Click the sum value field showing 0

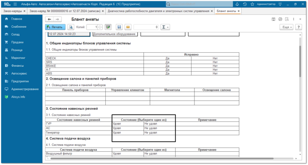(146, 27)
